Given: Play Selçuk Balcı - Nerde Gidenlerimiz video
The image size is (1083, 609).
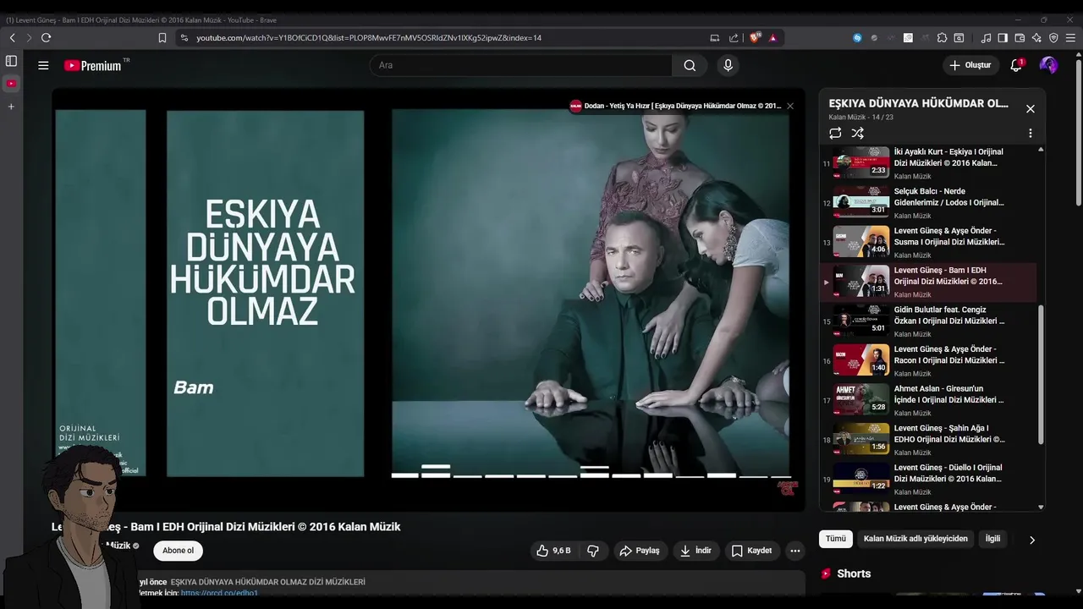Looking at the screenshot, I should pyautogui.click(x=928, y=202).
